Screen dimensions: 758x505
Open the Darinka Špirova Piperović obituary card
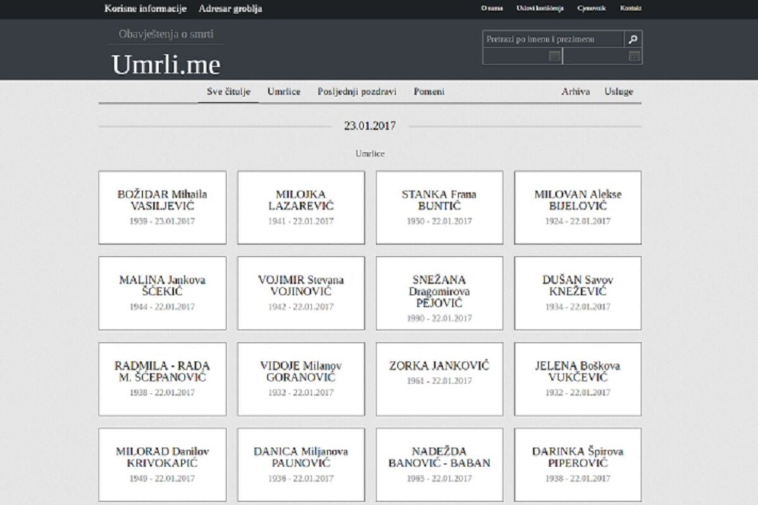[x=577, y=465]
